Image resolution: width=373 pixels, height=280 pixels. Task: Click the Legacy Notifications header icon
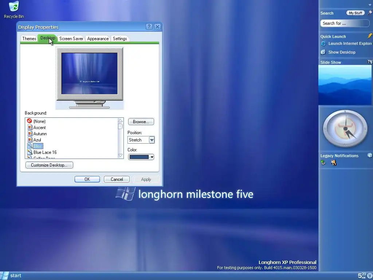click(x=370, y=155)
